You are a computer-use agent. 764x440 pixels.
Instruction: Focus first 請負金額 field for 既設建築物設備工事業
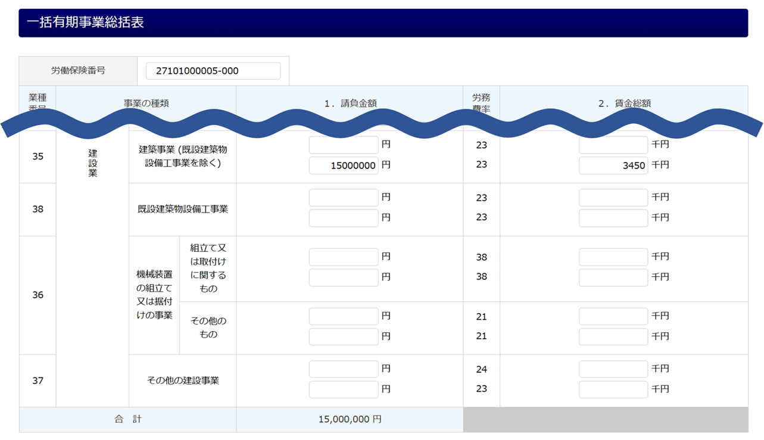[344, 198]
